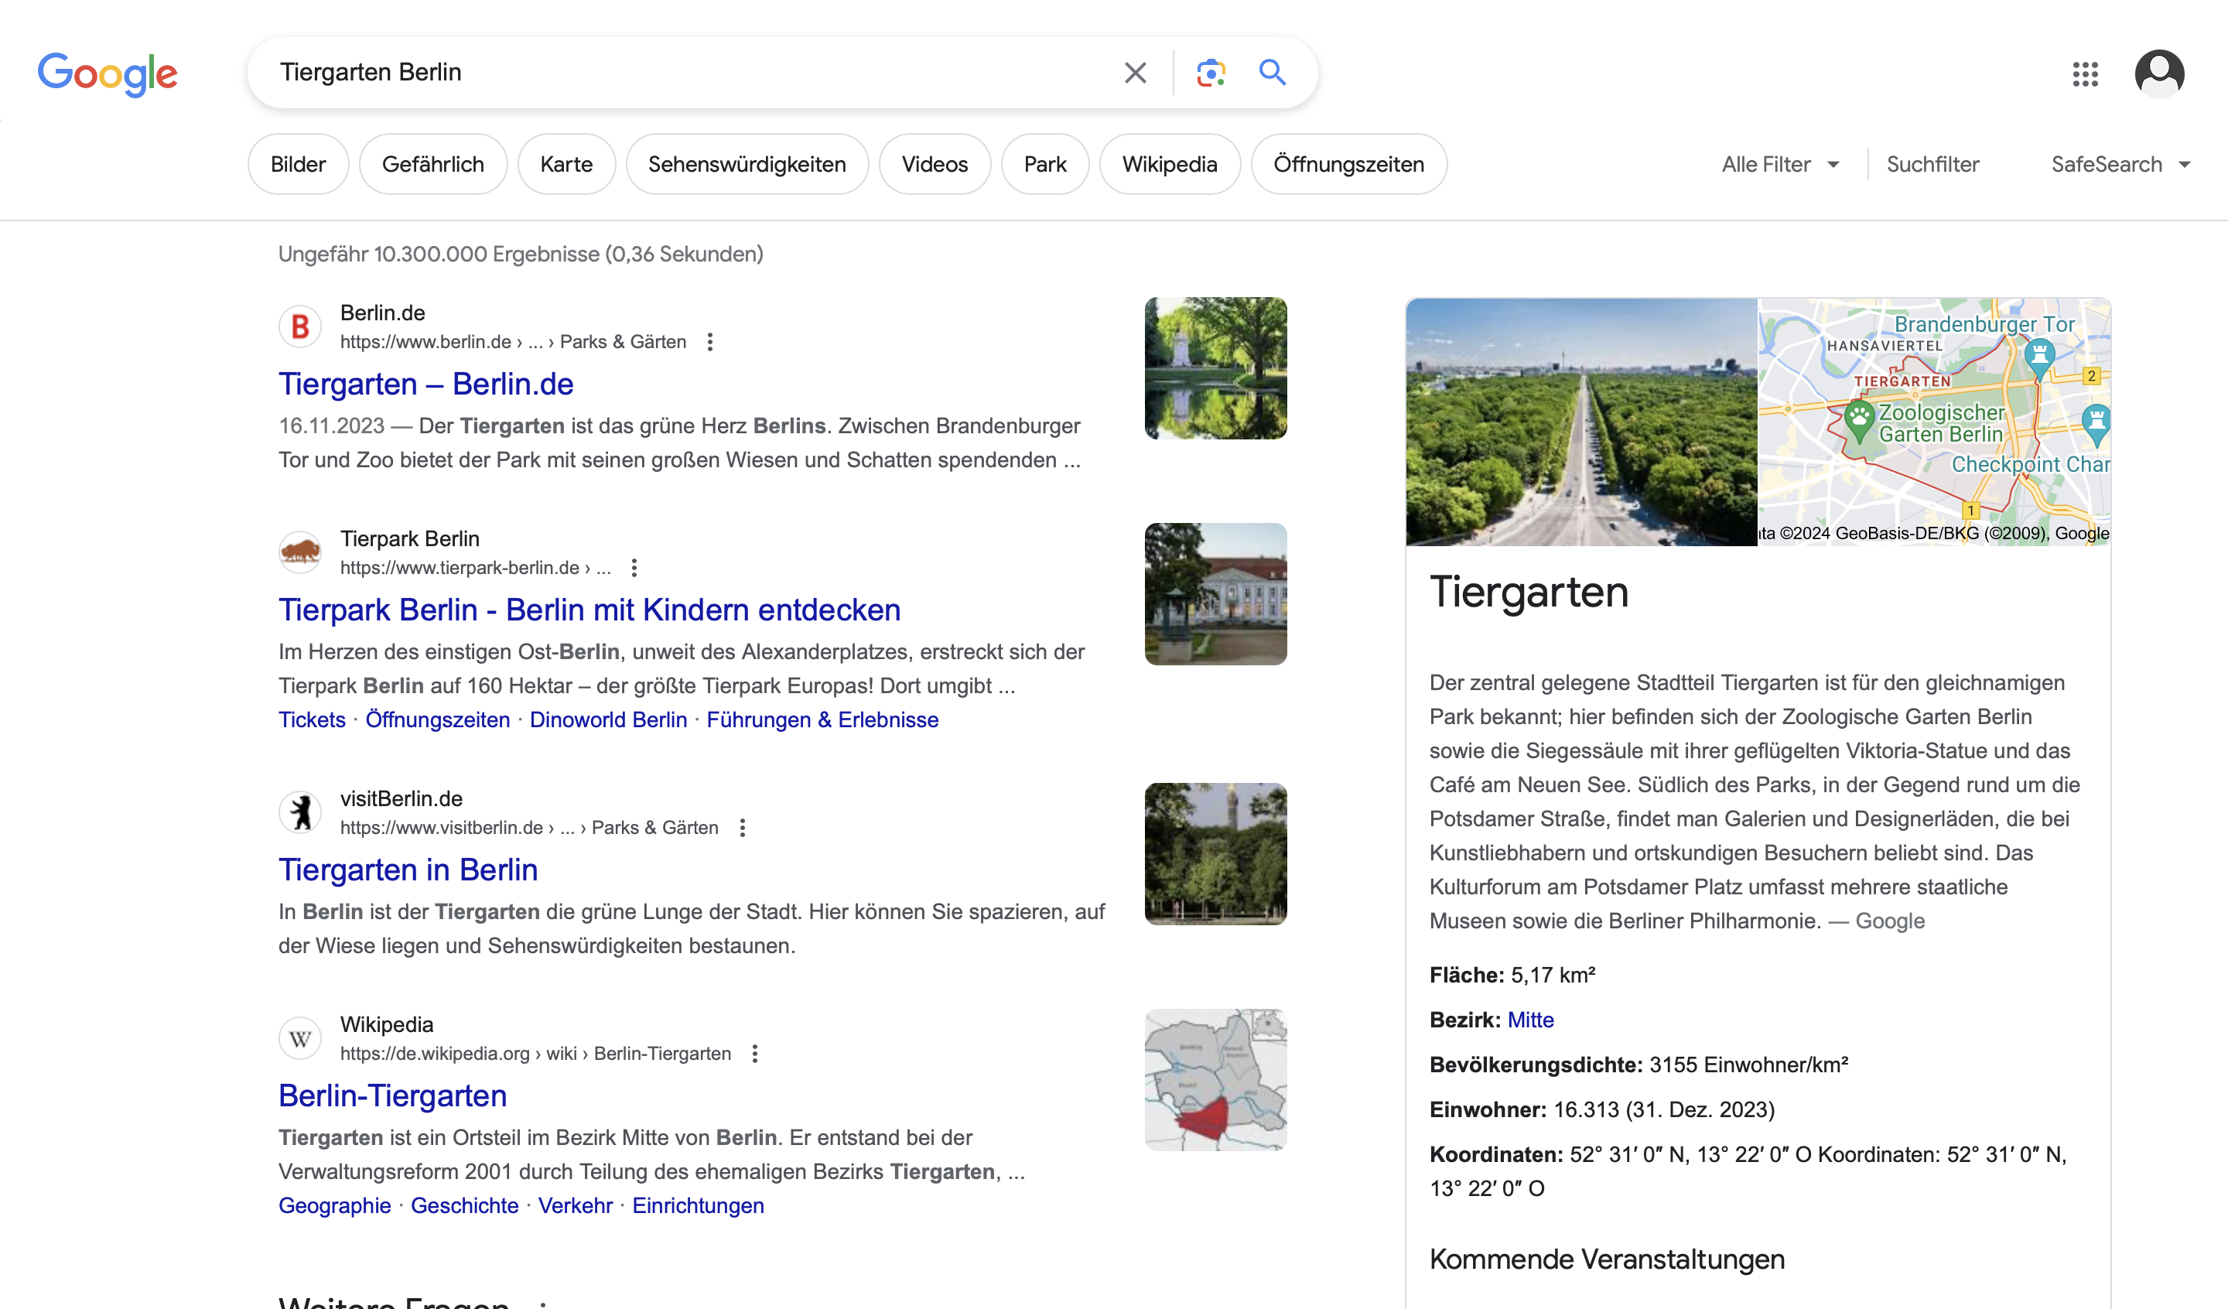Open Wikipedia district map thumbnail

click(x=1215, y=1080)
